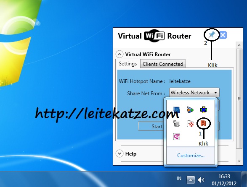247x187 pixels.
Task: Toggle the show hidden icons arrow
Action: point(191,179)
